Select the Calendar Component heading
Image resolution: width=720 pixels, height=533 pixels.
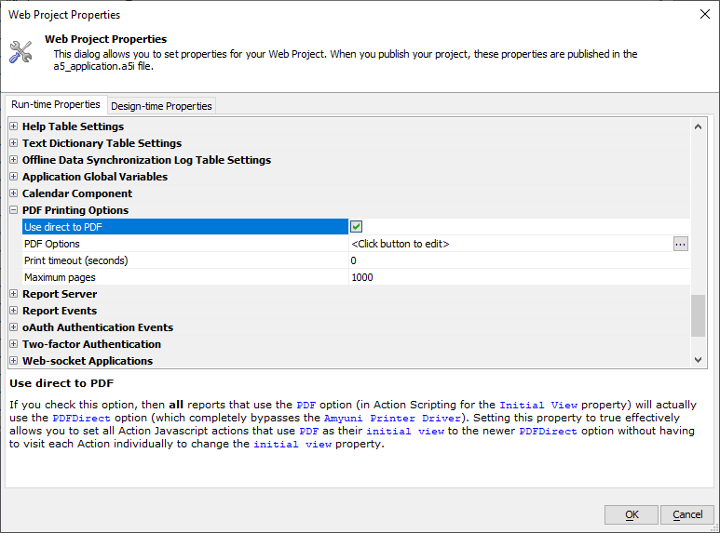click(x=77, y=193)
